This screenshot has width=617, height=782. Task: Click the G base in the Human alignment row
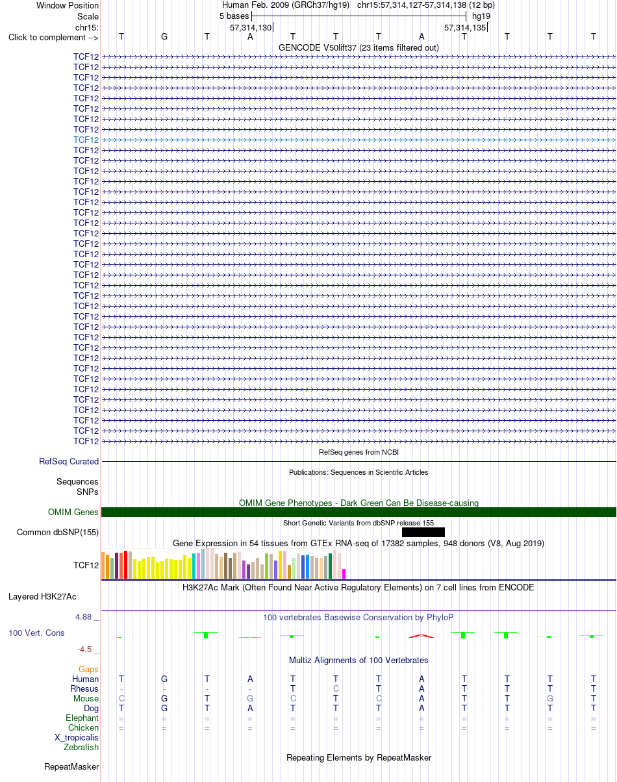pos(164,679)
